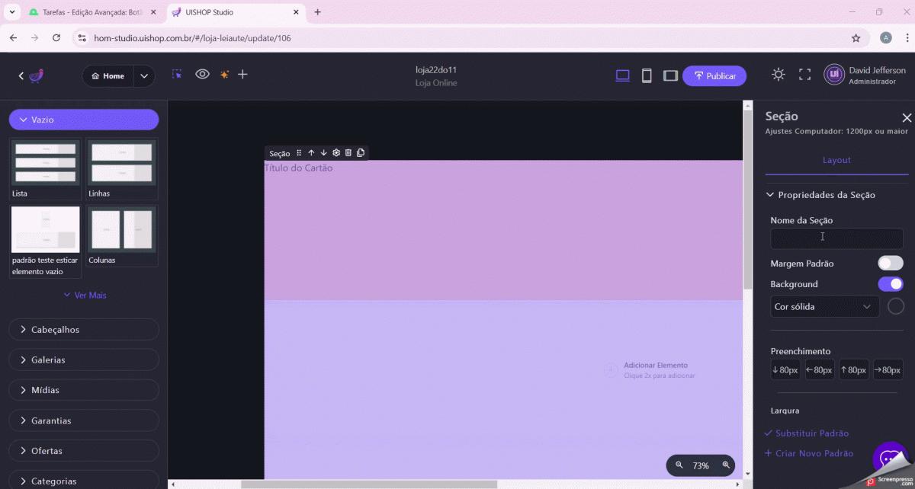The width and height of the screenshot is (915, 489).
Task: Click the Ver Mais link
Action: pos(84,296)
